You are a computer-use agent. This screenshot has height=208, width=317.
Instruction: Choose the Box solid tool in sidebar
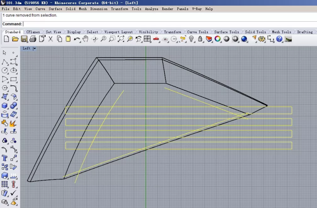pyautogui.click(x=5, y=105)
